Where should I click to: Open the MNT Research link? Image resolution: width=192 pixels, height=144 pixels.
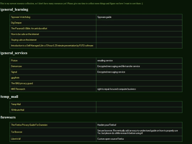18,89
